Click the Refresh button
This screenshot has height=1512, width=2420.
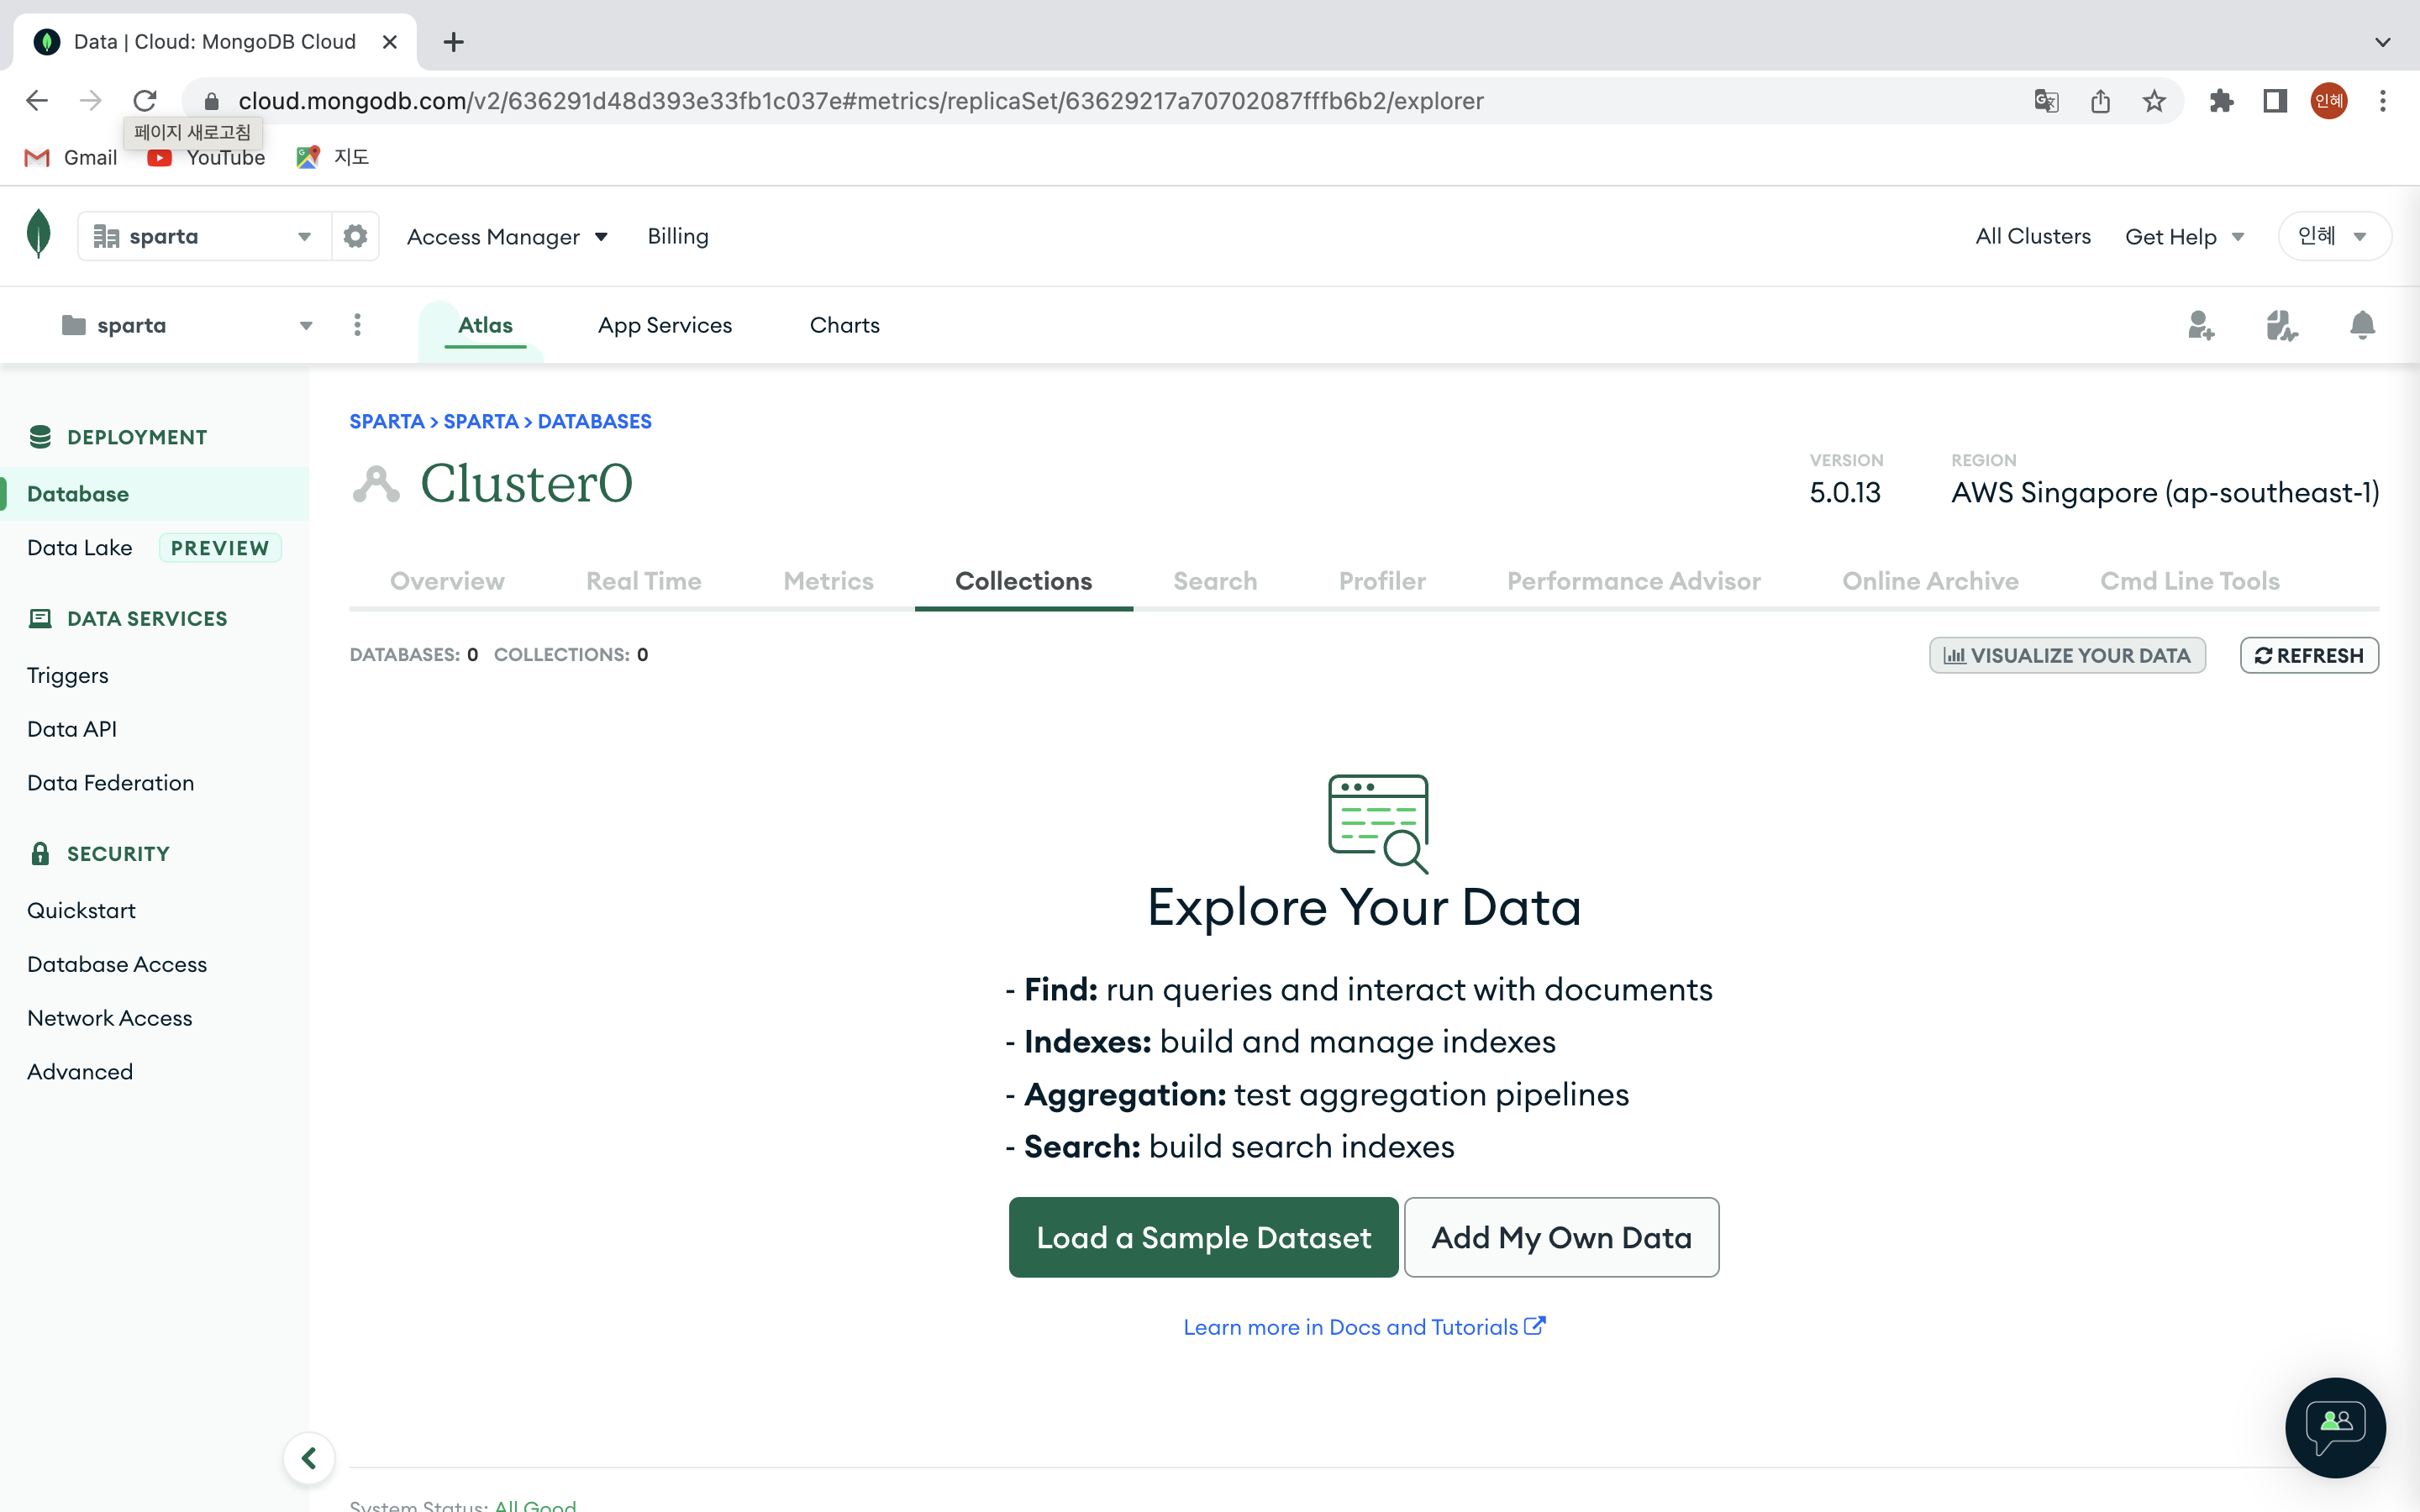point(2309,655)
